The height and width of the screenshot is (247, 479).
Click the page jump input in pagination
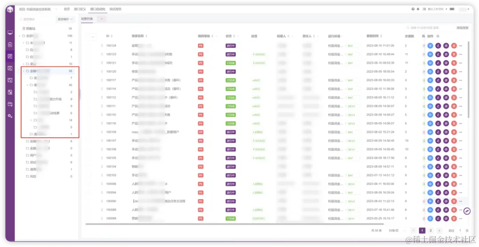point(460,231)
